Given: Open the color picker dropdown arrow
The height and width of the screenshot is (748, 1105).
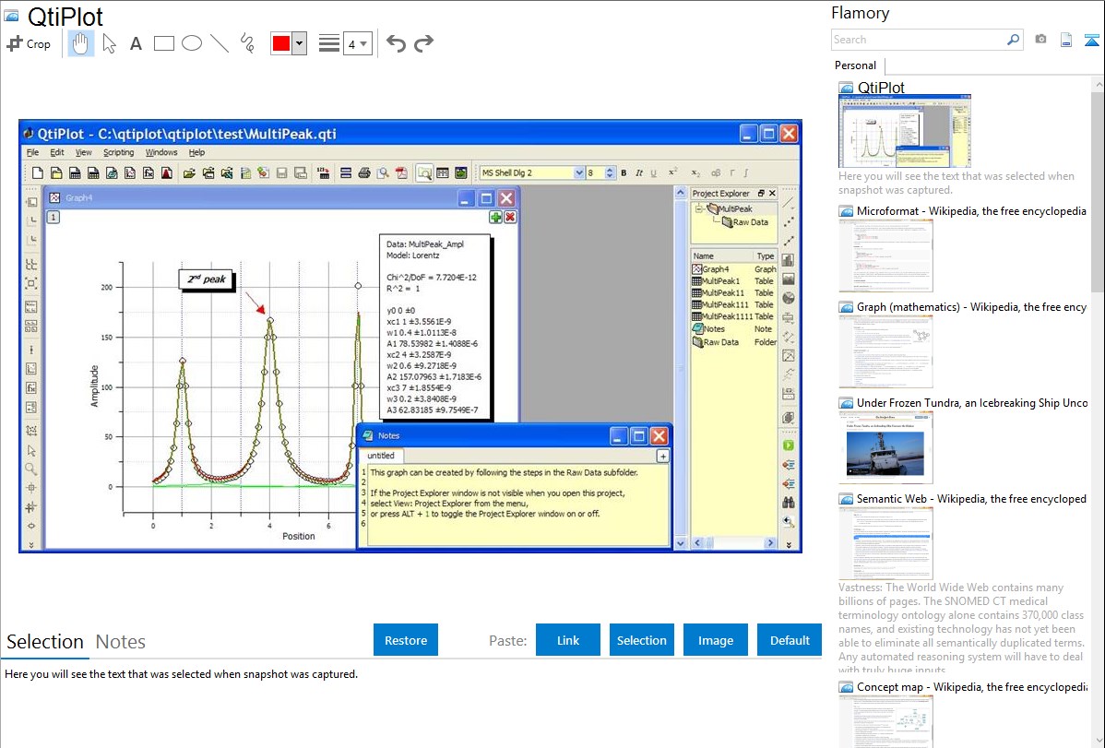Looking at the screenshot, I should [299, 43].
